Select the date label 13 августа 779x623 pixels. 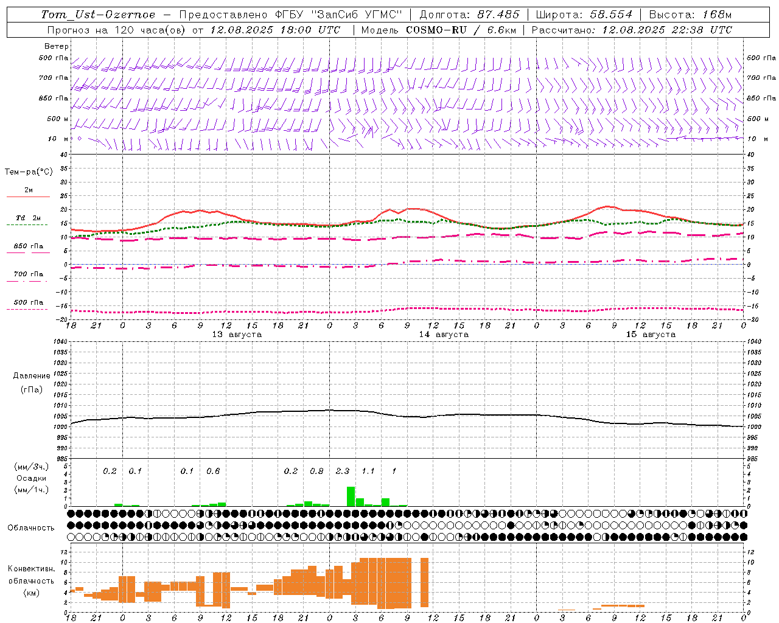(x=237, y=335)
